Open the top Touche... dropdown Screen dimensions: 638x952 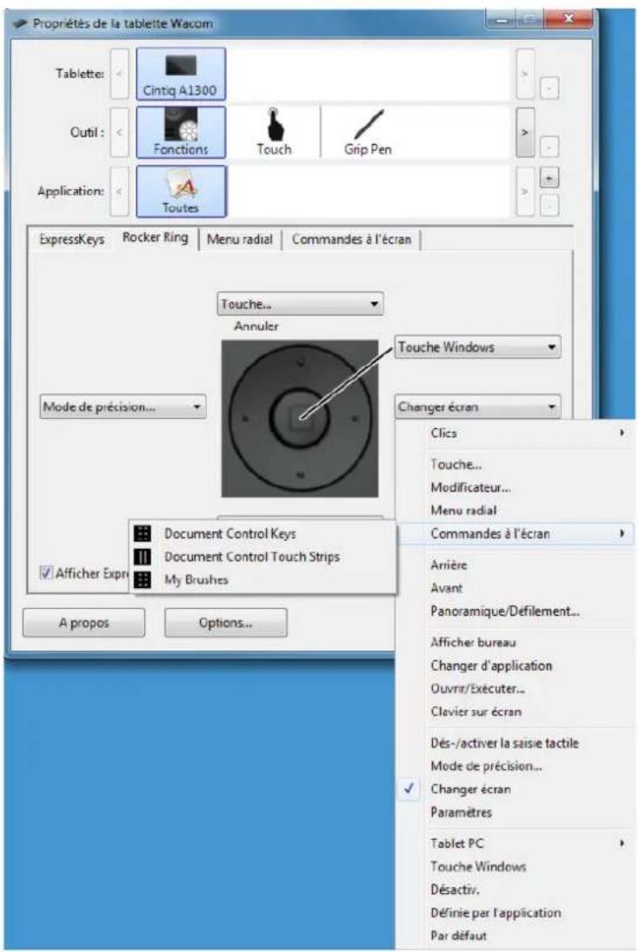[300, 304]
